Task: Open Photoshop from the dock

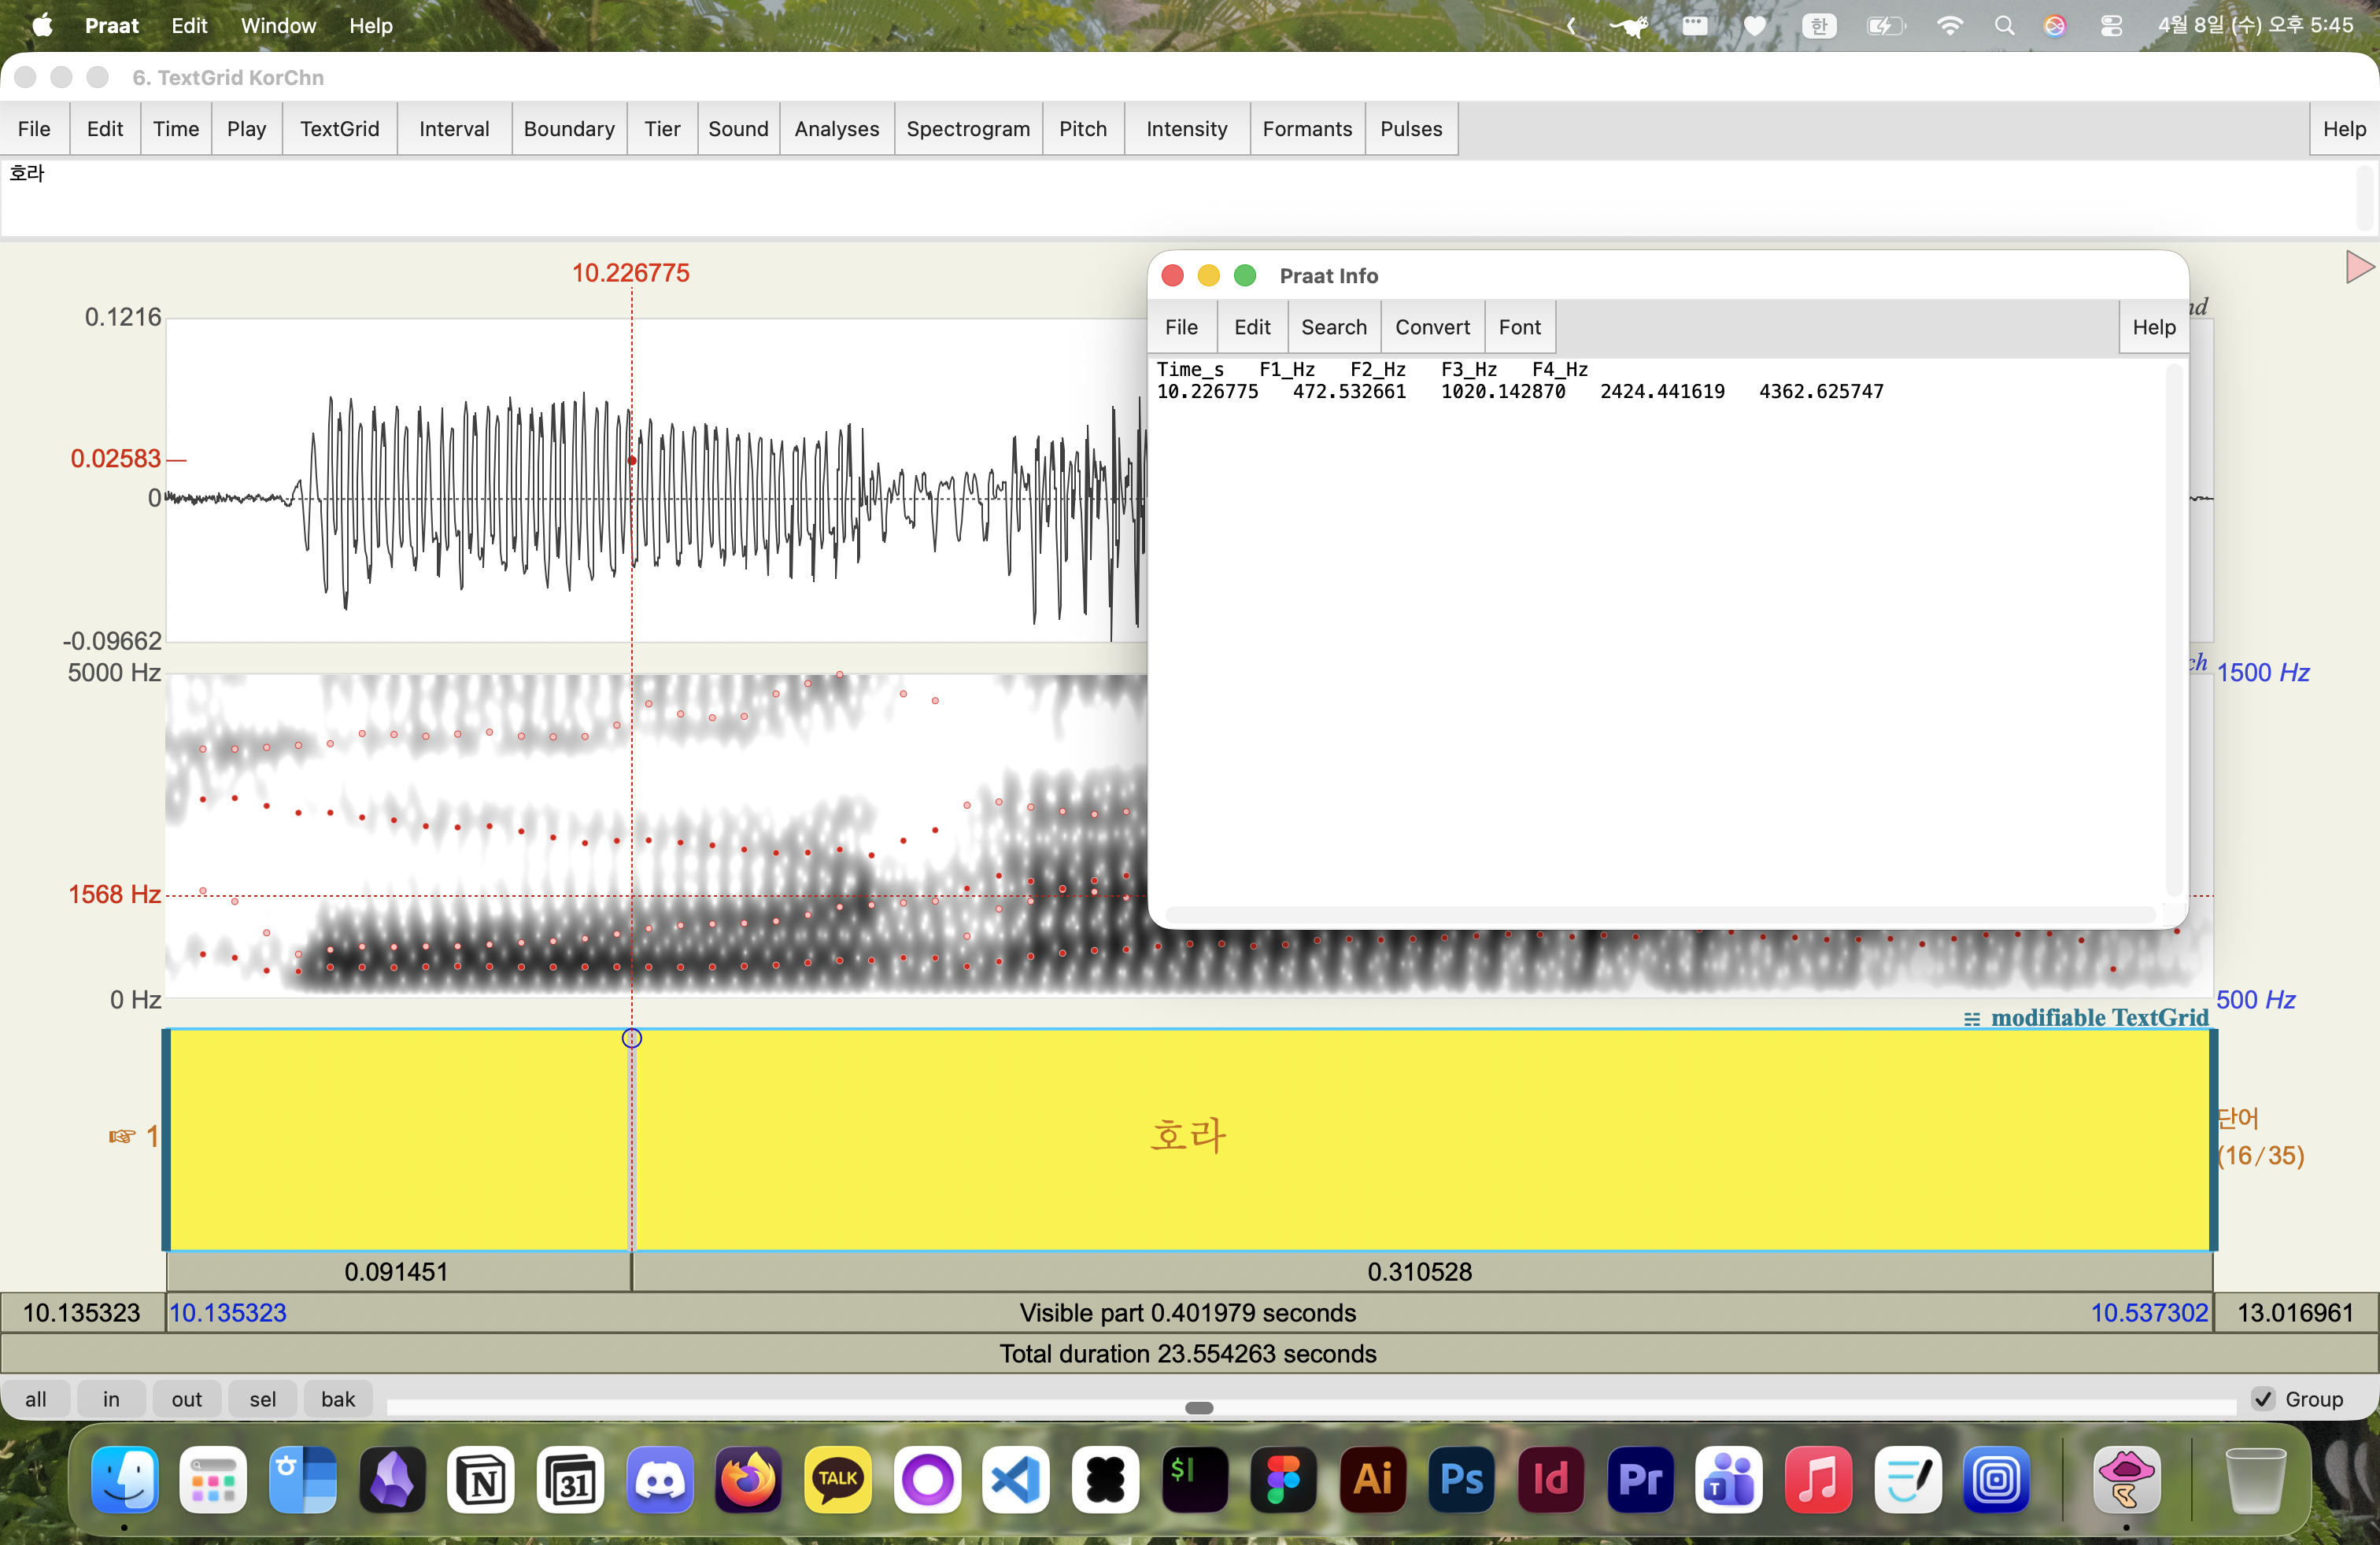Action: pos(1461,1479)
